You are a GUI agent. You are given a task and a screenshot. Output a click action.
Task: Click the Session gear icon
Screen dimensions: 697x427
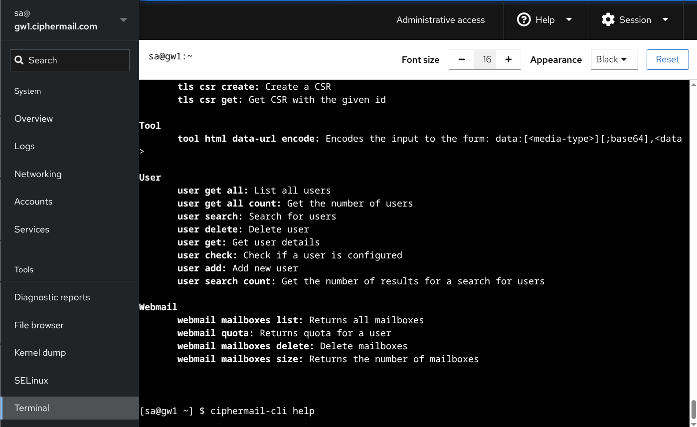pos(608,20)
